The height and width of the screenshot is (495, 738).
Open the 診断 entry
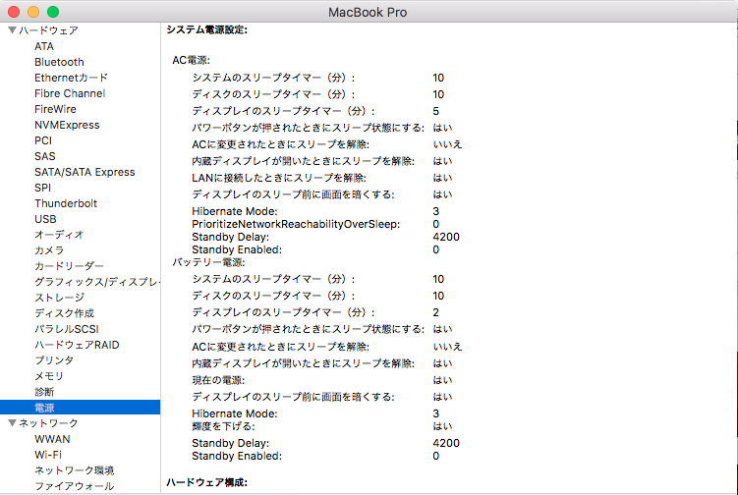tap(44, 392)
